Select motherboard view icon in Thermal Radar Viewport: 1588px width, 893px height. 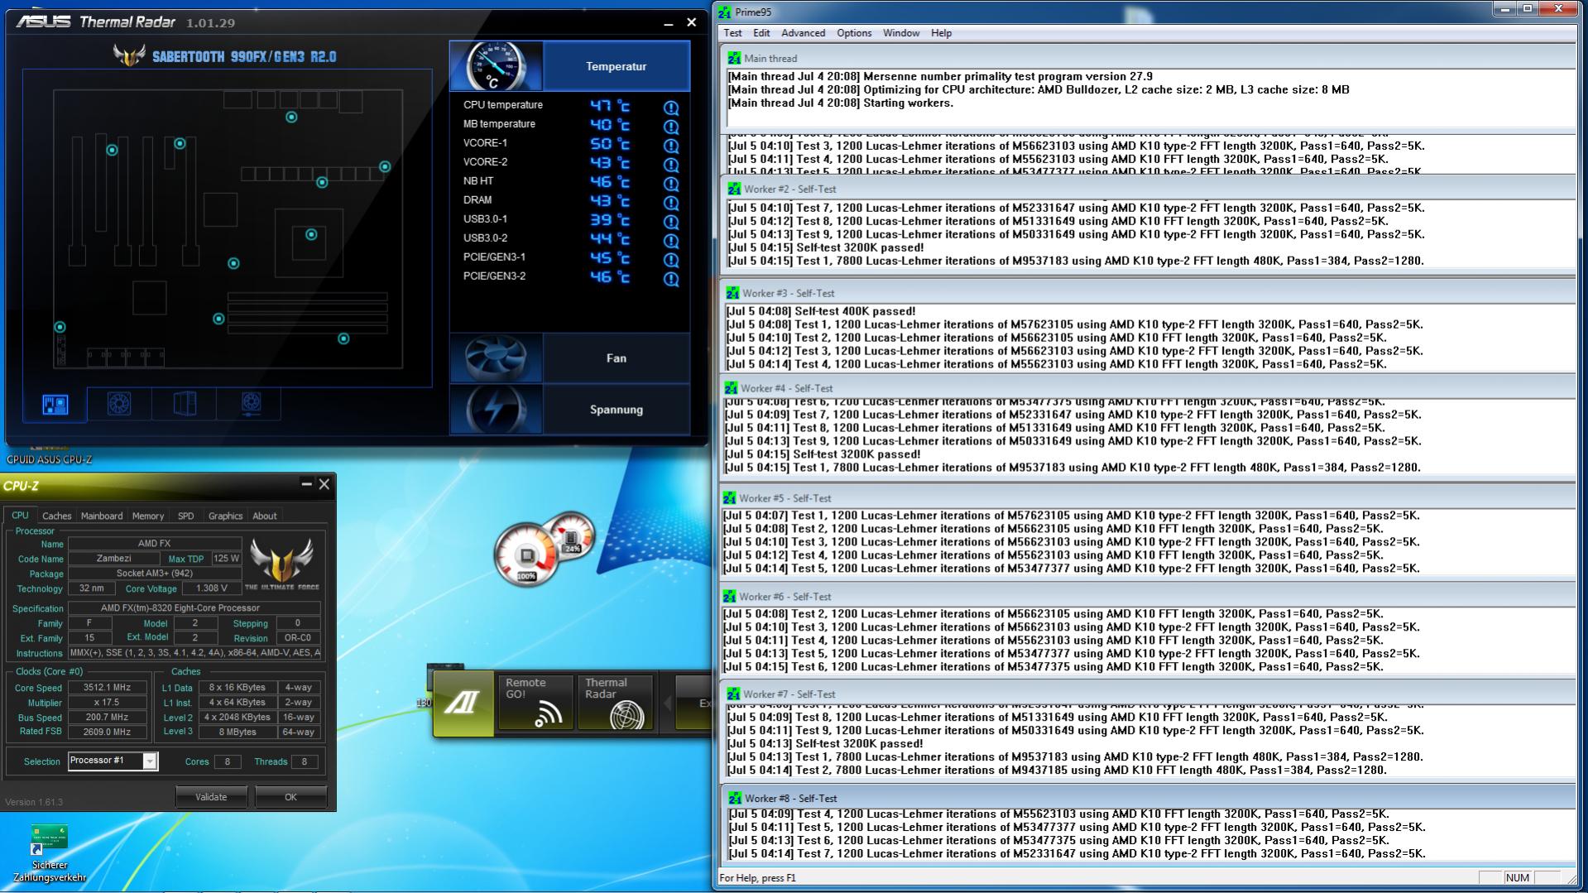point(55,405)
